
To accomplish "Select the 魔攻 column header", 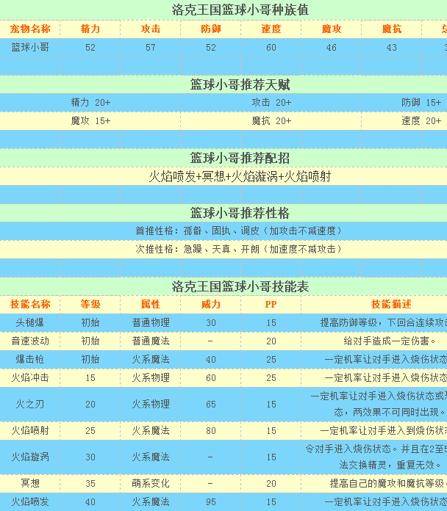I will [331, 29].
